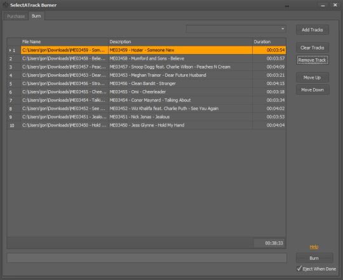
Task: Select track Hozier - Someone New description
Action: point(180,50)
